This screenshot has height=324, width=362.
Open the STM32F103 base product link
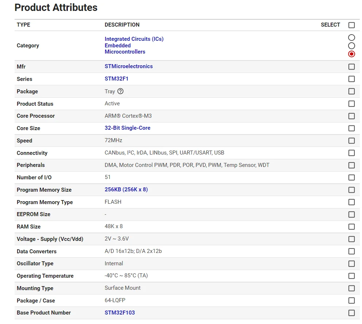[x=120, y=312]
